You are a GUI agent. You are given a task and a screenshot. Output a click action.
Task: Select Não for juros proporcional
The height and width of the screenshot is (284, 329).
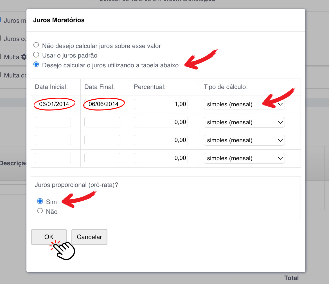pos(40,211)
